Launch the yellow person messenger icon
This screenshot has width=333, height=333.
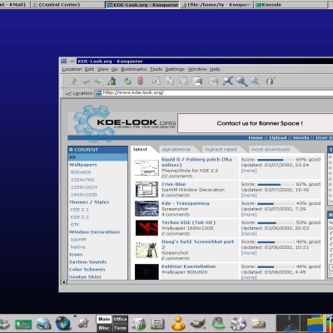click(x=178, y=323)
